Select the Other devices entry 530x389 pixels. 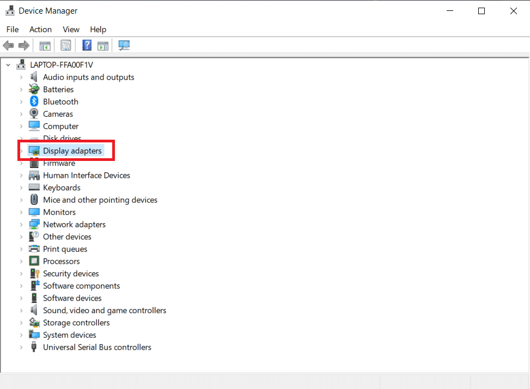click(67, 237)
